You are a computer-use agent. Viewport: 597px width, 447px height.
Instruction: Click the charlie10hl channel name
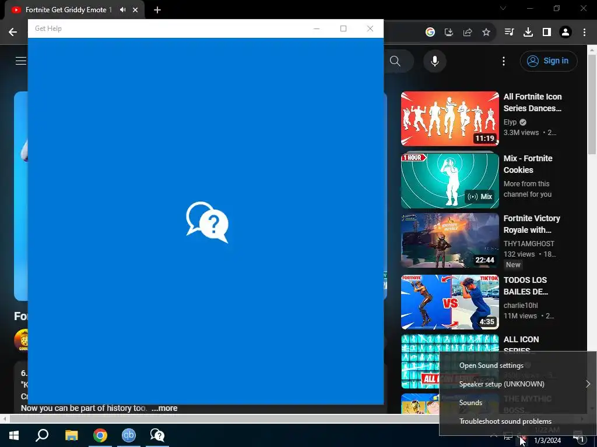521,305
